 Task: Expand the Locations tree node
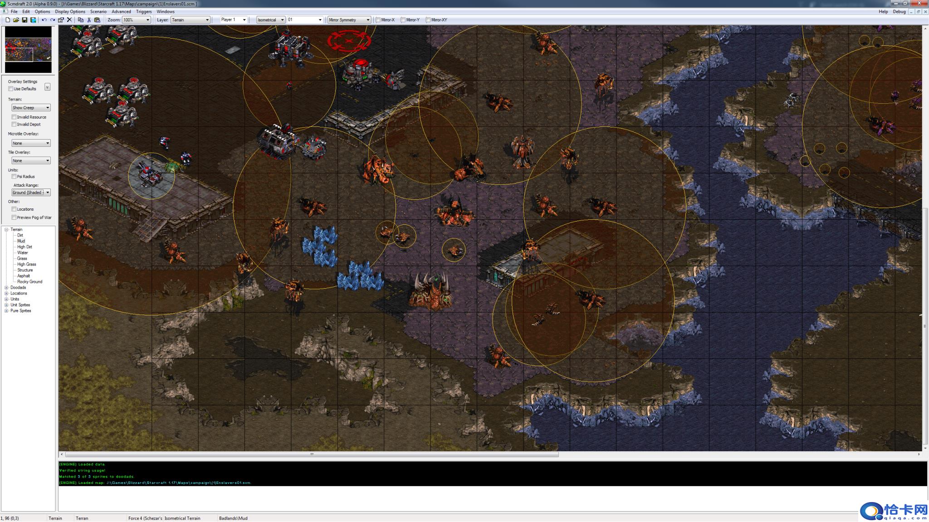6,294
